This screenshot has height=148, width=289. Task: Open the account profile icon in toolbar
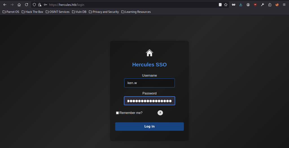(x=248, y=5)
